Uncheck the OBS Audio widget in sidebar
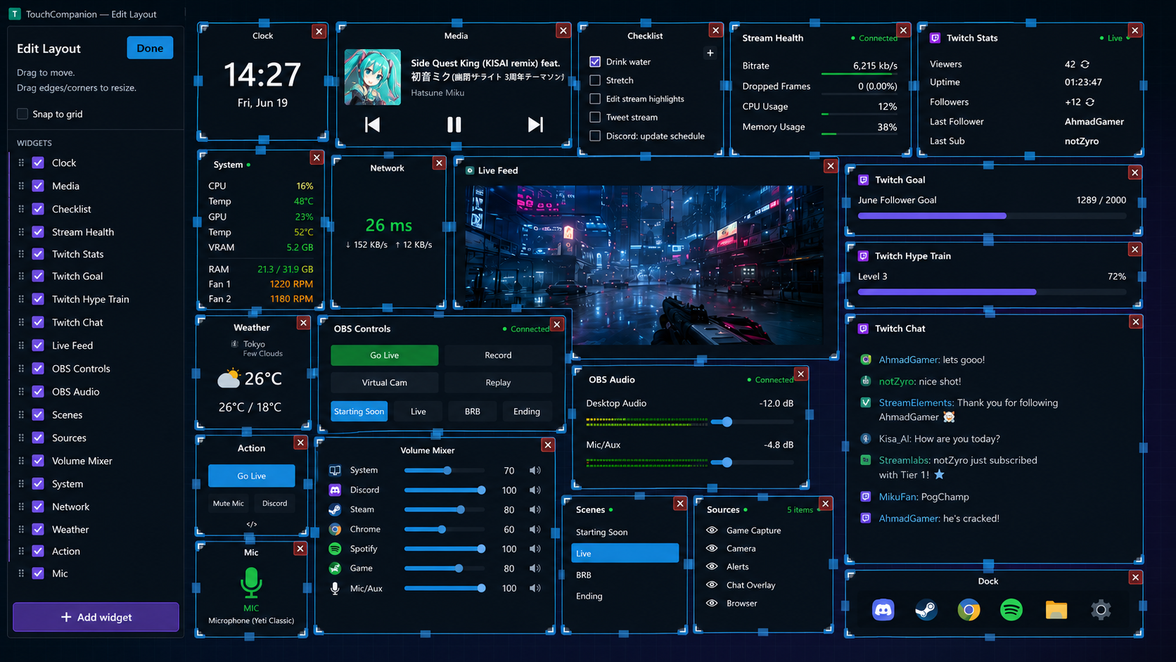 tap(38, 392)
